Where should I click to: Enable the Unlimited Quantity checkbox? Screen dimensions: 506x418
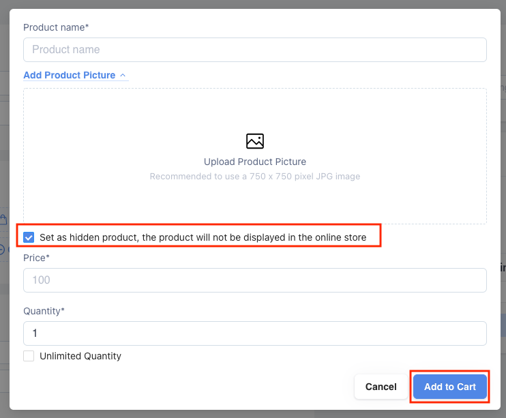(29, 356)
